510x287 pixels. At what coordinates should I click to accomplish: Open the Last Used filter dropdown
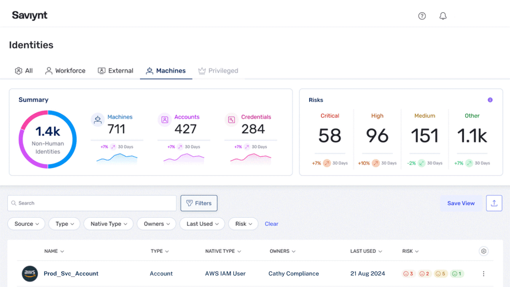tap(202, 224)
